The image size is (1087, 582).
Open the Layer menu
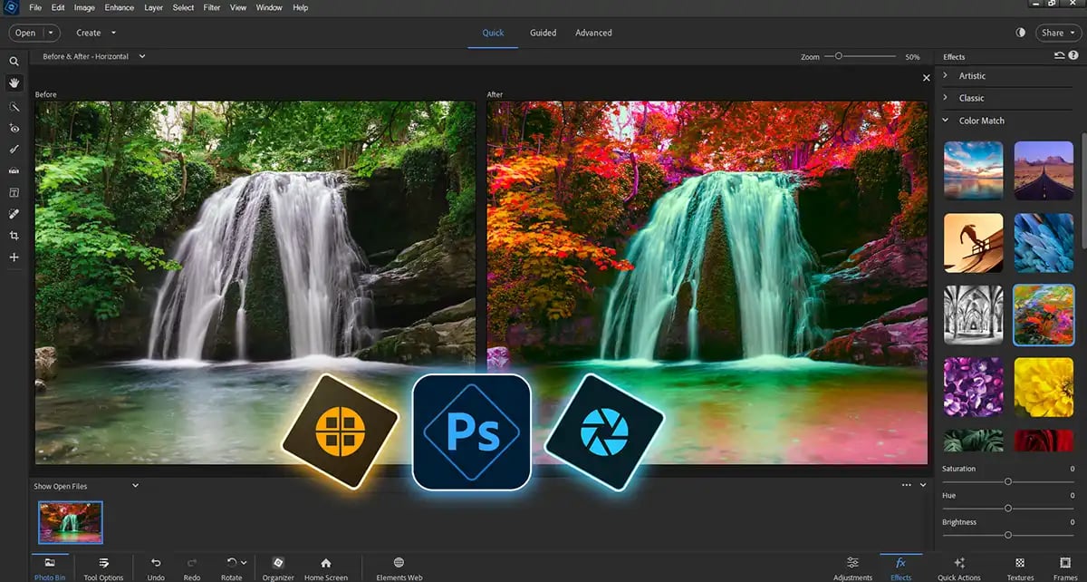tap(153, 7)
